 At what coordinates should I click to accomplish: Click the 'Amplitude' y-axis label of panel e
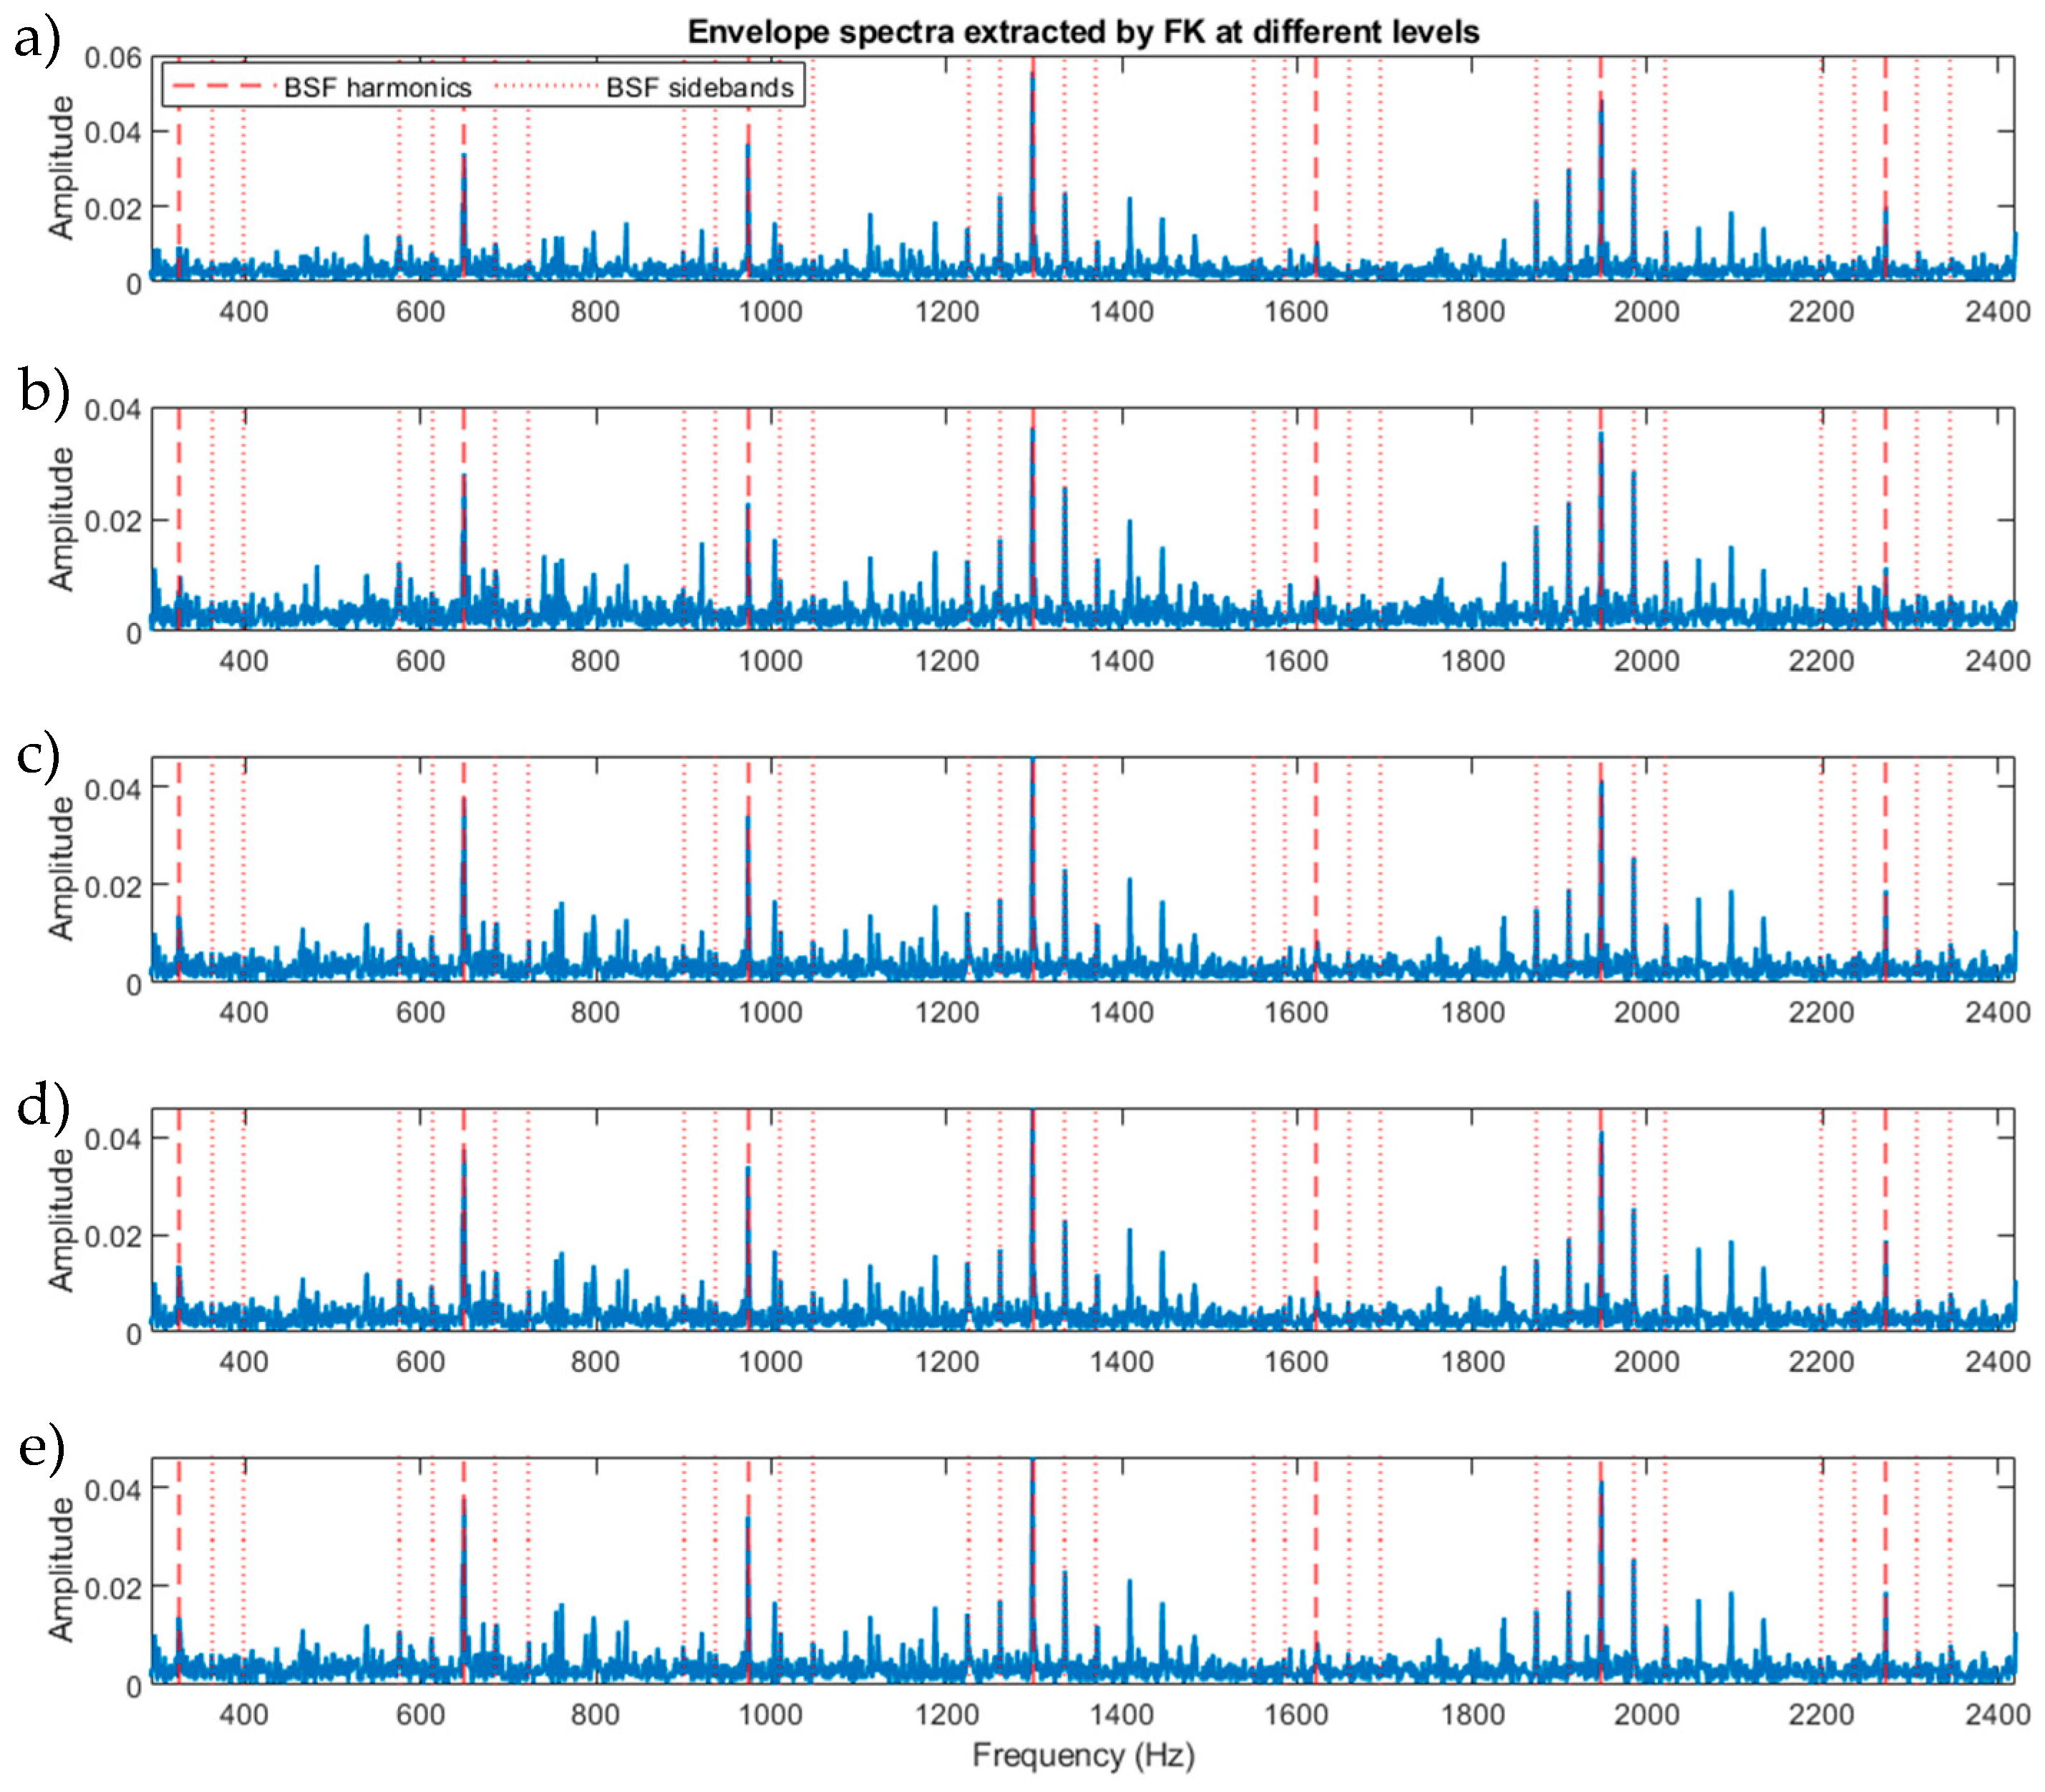61,1570
